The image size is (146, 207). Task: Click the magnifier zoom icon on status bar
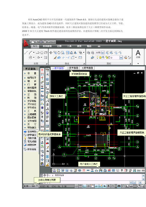pyautogui.click(x=142, y=186)
